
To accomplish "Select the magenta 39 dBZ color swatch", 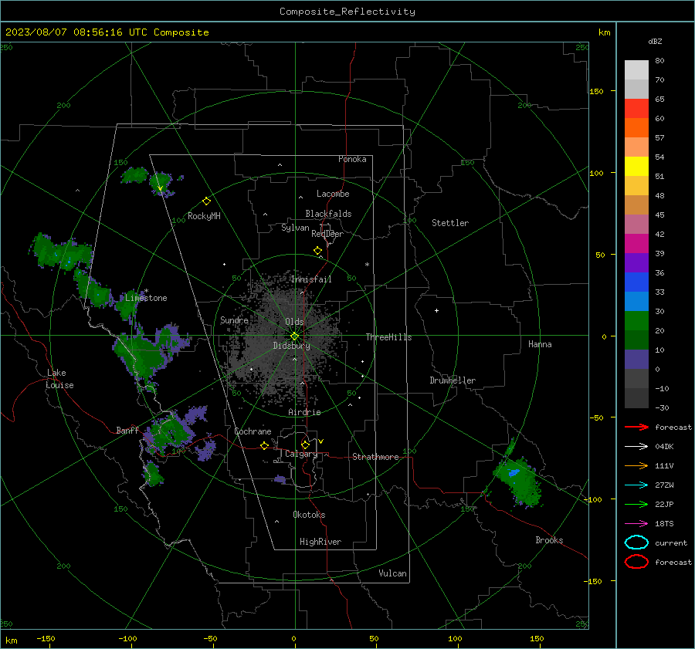I will pos(636,243).
